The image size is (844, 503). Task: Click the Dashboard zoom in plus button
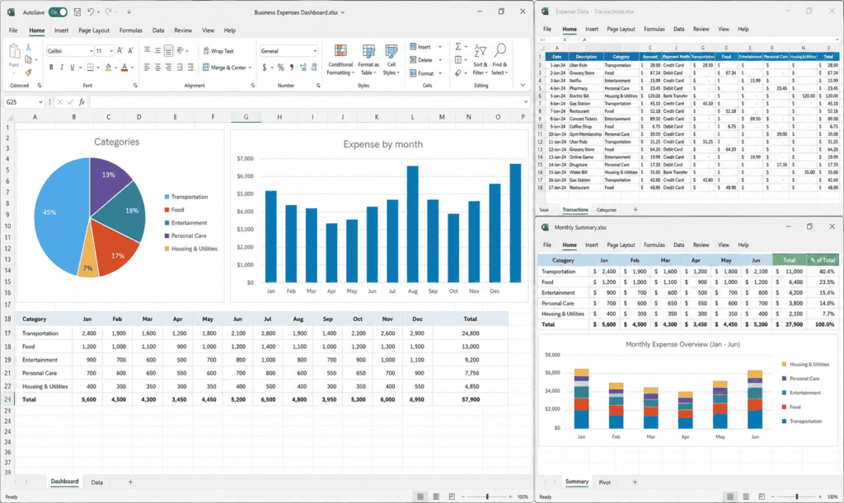pos(510,496)
